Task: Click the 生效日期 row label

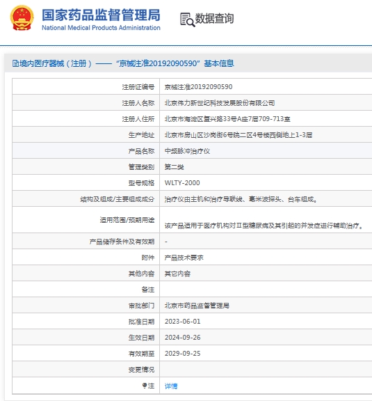Action: coord(142,338)
